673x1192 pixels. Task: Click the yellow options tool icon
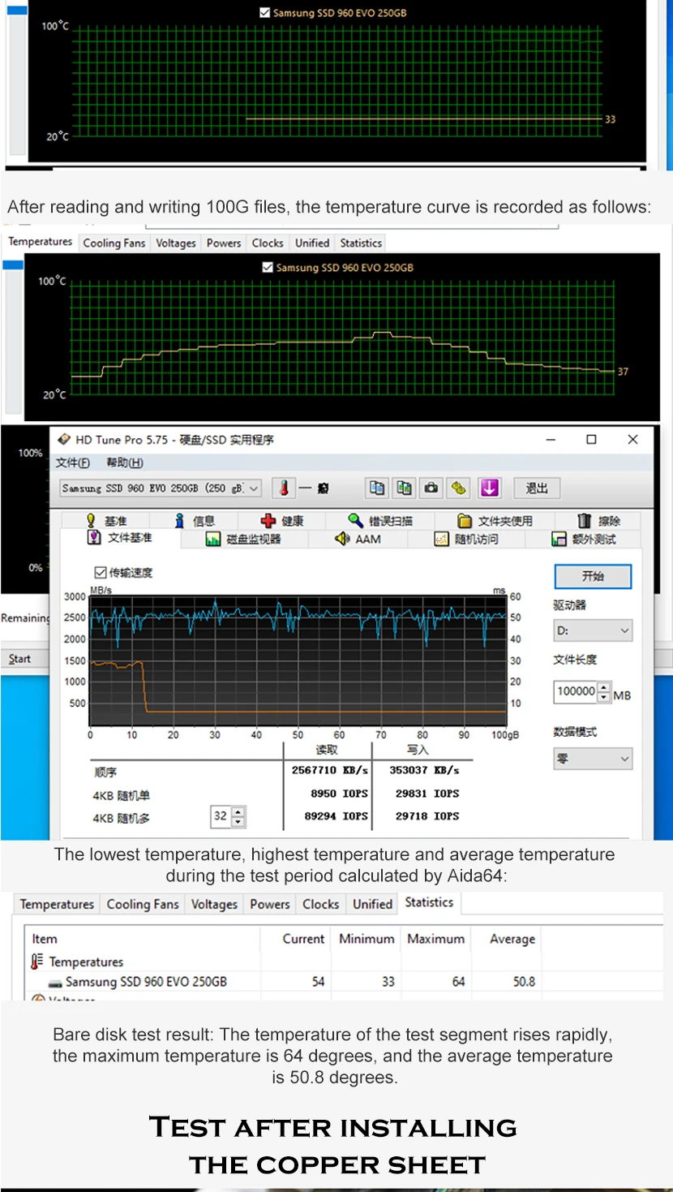point(459,488)
